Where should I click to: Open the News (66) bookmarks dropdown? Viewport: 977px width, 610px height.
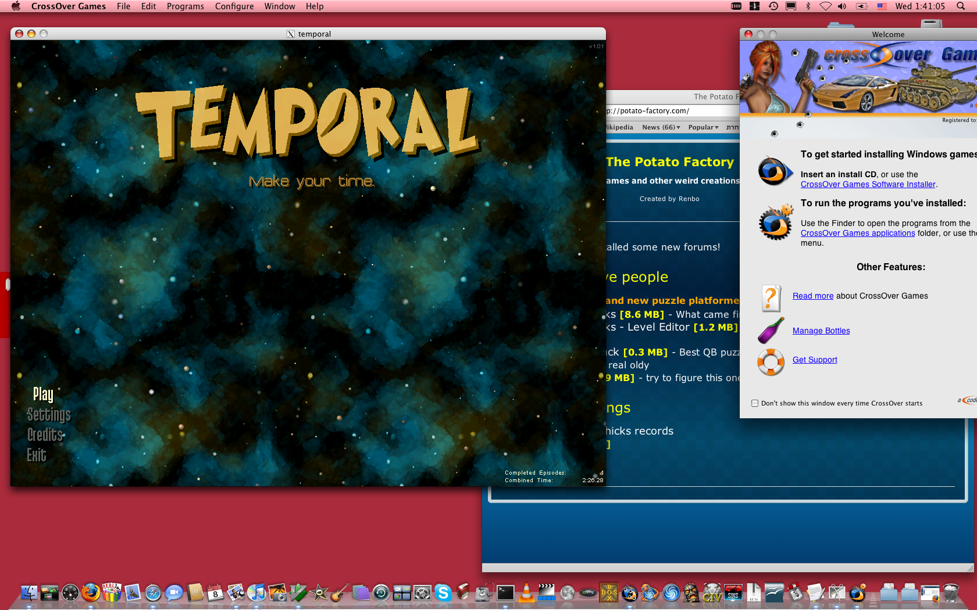click(661, 127)
